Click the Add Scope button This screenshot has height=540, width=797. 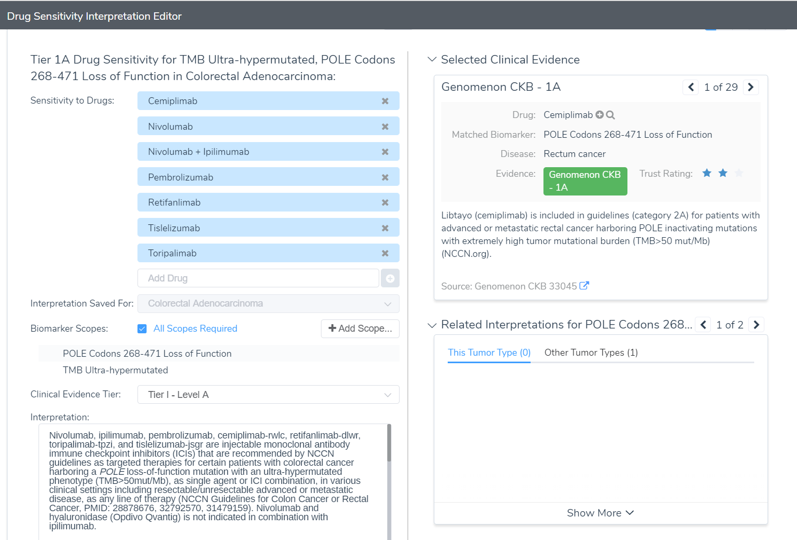point(360,328)
